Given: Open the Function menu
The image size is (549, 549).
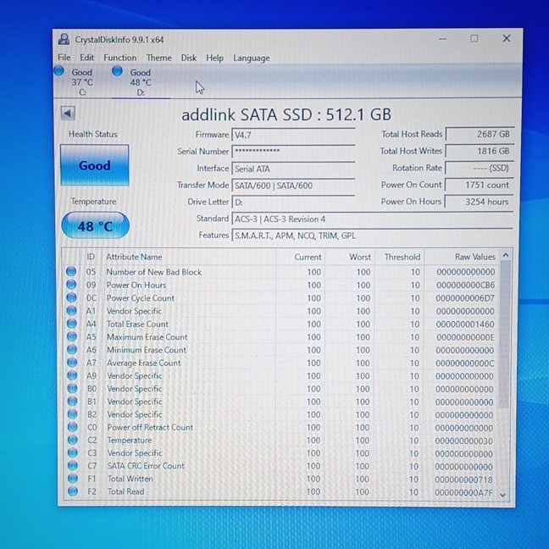Looking at the screenshot, I should tap(120, 58).
